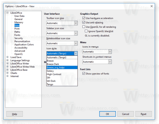159x124 pixels.
Task: Expand the LibreOffice Base node
Action: (7, 70)
